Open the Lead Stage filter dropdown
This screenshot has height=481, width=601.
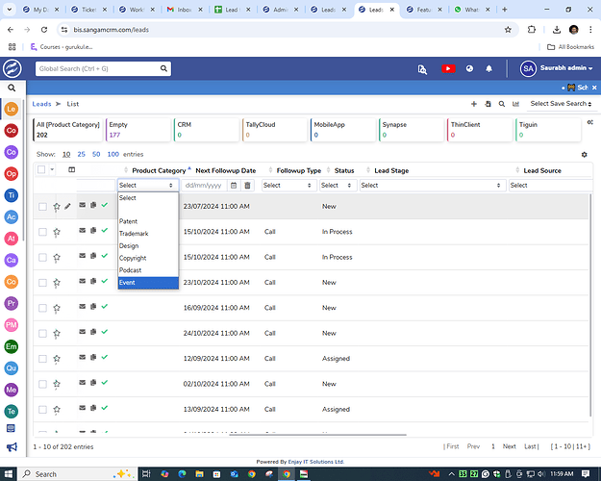431,186
